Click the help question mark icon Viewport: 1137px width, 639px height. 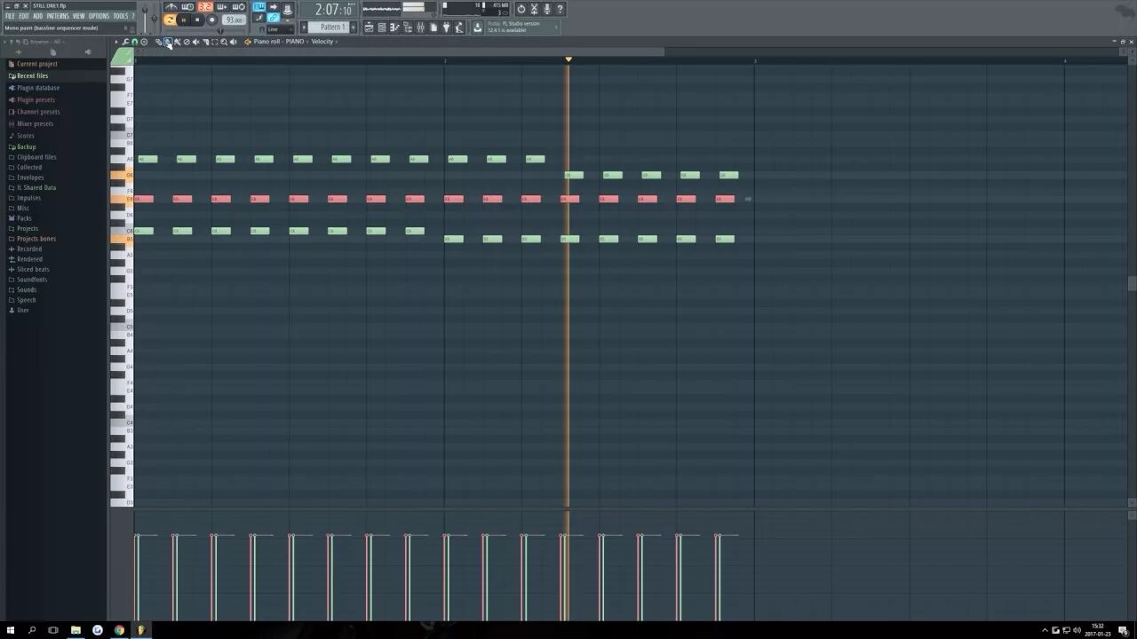tap(560, 9)
